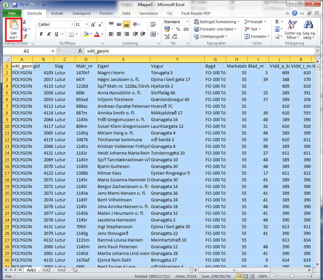Align text to the left
The height and width of the screenshot is (280, 323).
click(111, 34)
